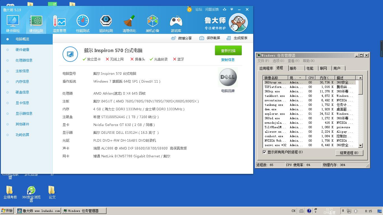Open 选项(O) menu in Task Manager

point(278,61)
